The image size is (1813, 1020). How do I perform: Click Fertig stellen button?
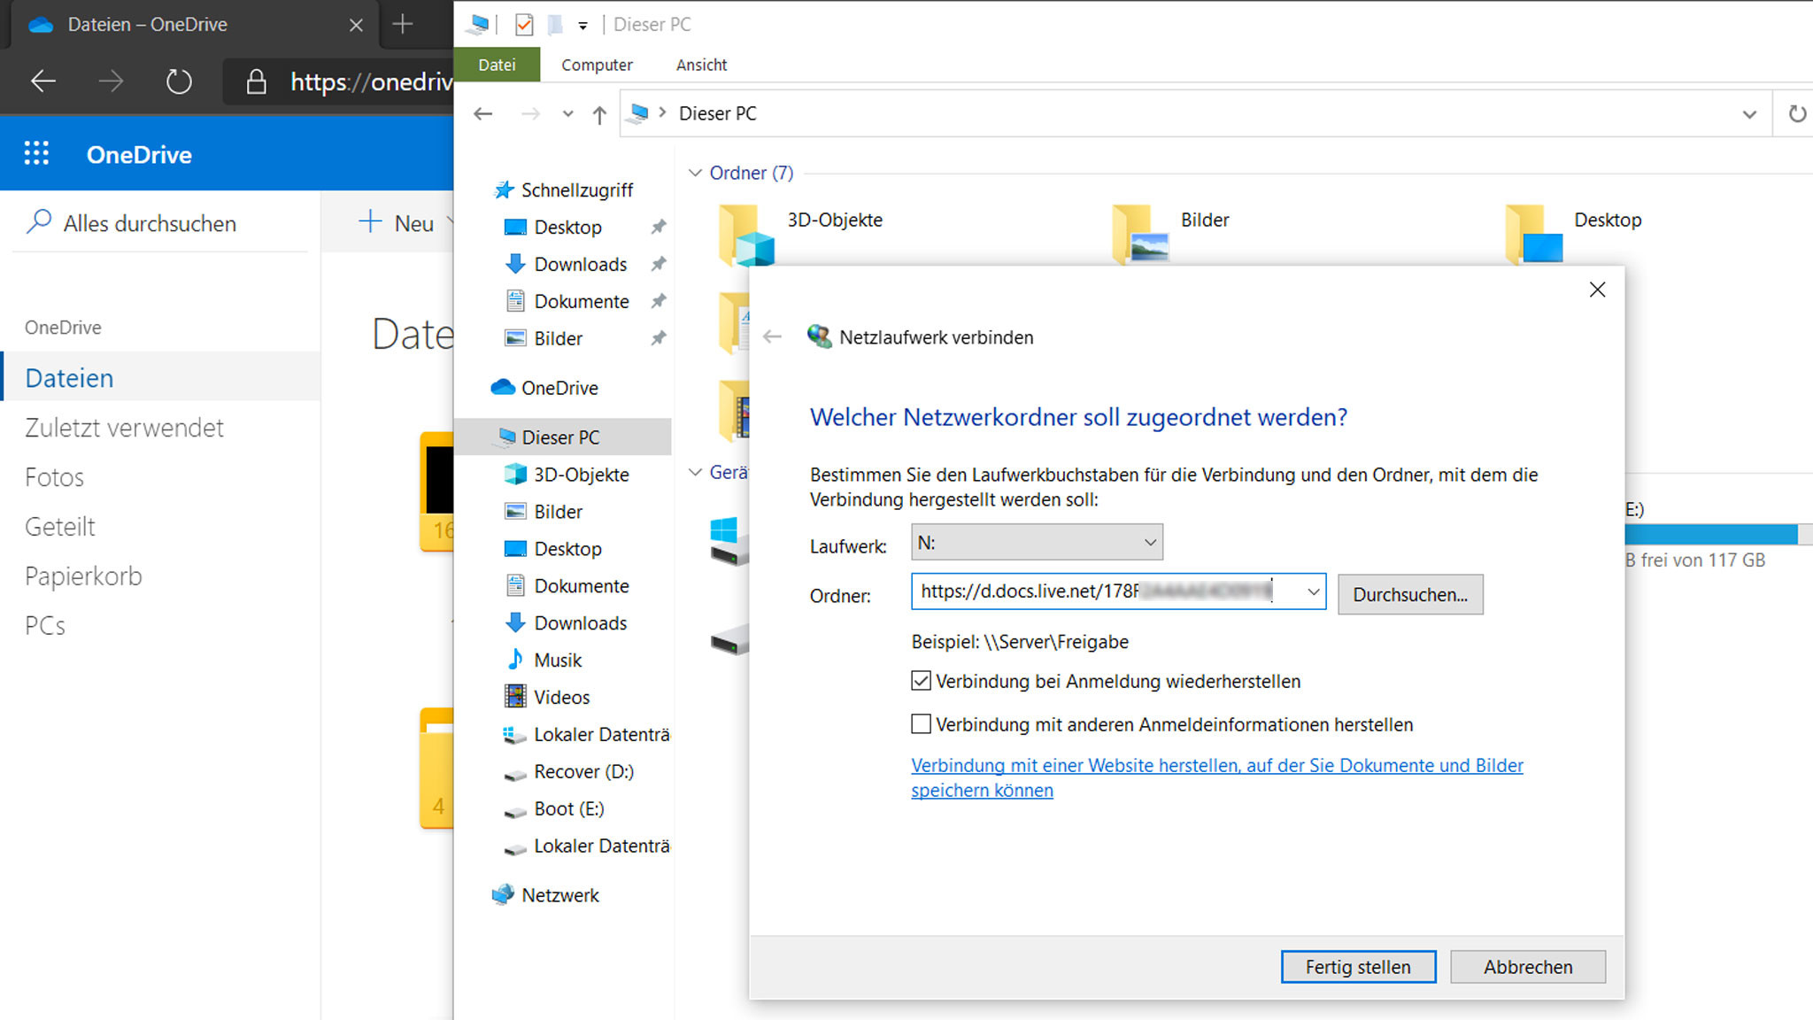point(1359,967)
